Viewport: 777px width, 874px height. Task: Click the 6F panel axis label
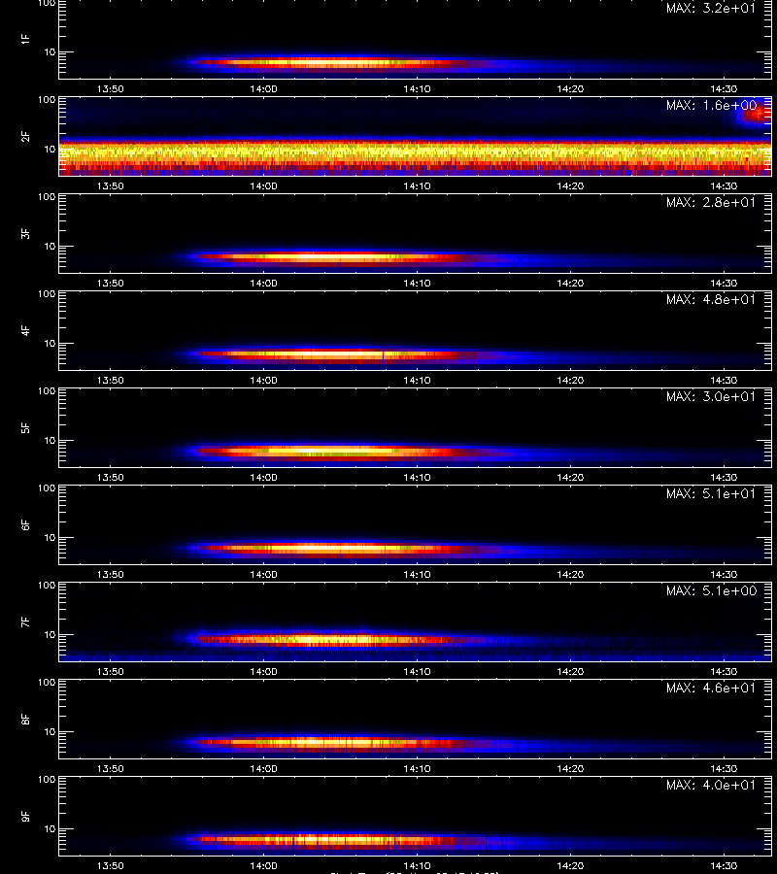[x=25, y=525]
